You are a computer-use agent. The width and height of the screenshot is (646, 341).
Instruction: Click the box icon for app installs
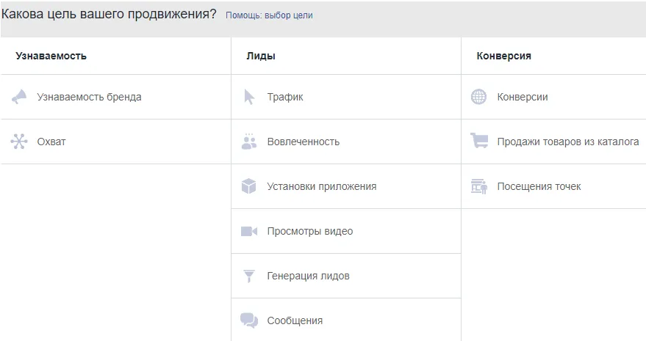[249, 186]
